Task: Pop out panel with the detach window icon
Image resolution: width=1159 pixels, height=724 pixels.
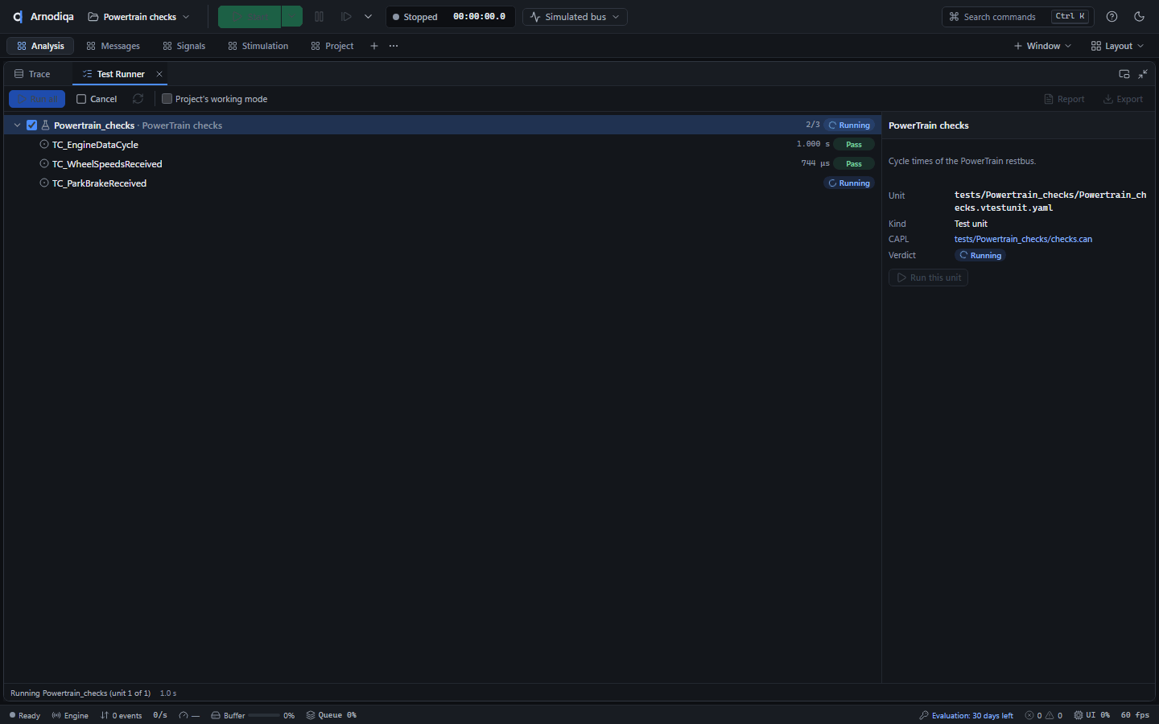Action: pyautogui.click(x=1124, y=74)
